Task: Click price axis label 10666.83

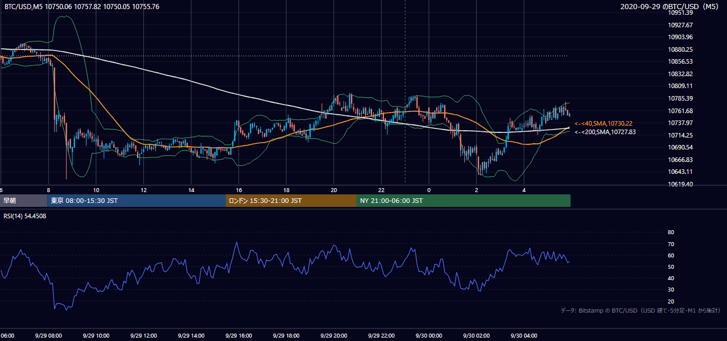Action: pos(680,160)
